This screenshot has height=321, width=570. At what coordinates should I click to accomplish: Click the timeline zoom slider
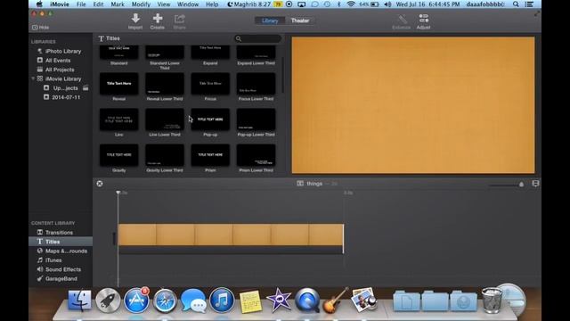tap(506, 185)
